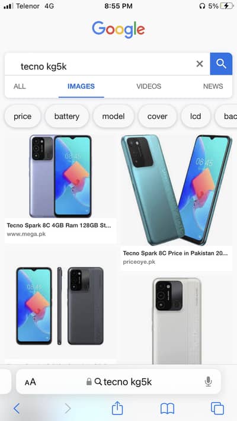Screen dimensions: 237x421
Task: Tap the blue search magnifier button
Action: 221,64
